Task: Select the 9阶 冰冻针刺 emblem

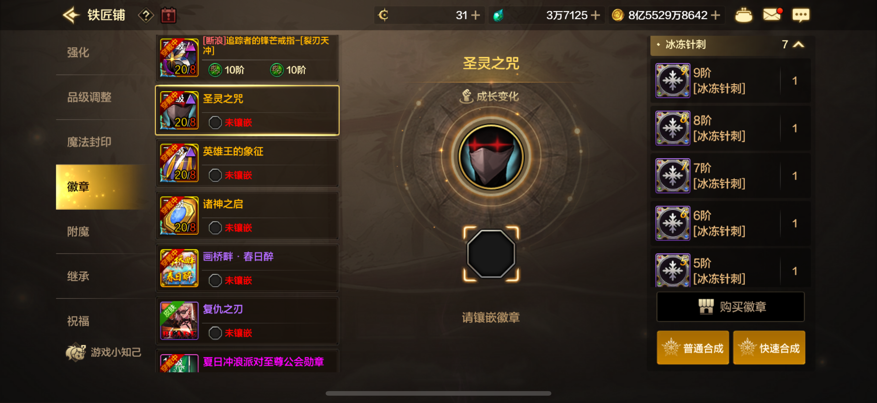Action: coord(730,81)
